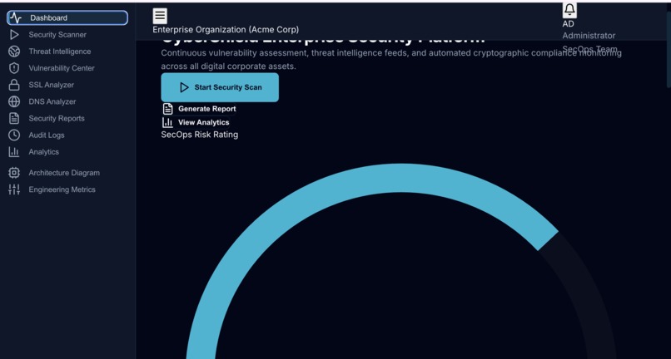Select SSL Analyzer menu item
671x359 pixels.
[67, 85]
